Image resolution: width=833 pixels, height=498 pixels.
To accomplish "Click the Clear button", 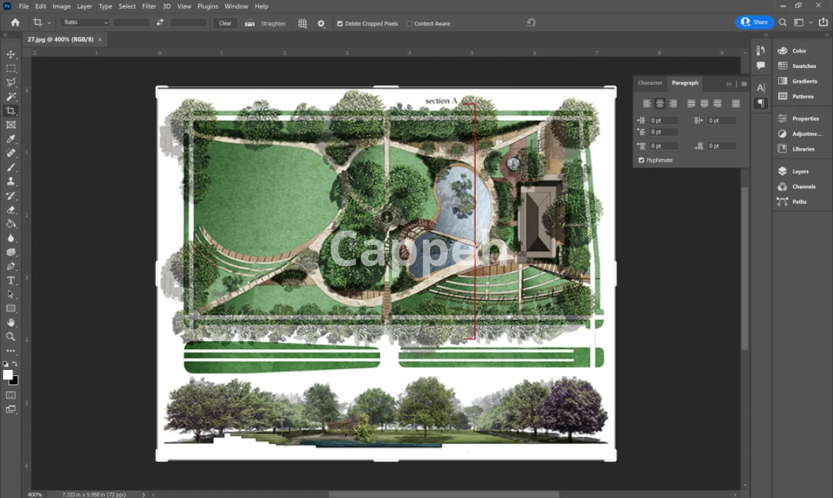I will click(x=225, y=23).
